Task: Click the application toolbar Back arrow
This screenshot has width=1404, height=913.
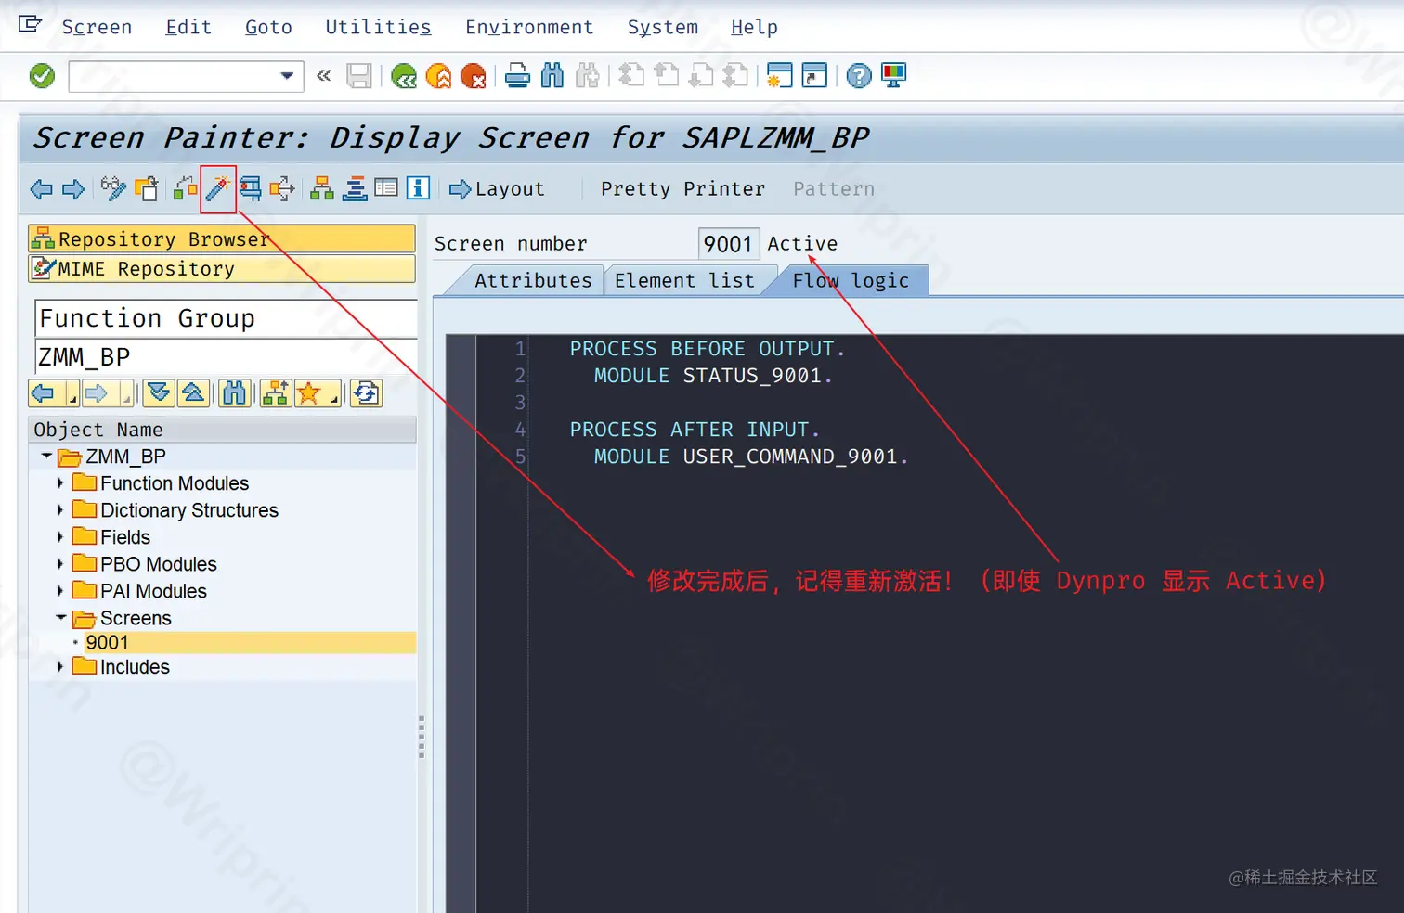Action: click(42, 189)
